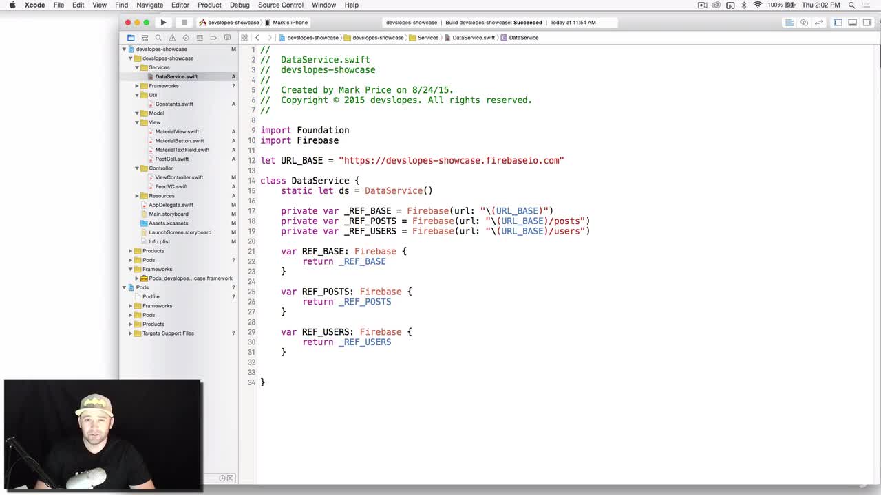The image size is (881, 495).
Task: Open ViewController.swift file
Action: [179, 177]
